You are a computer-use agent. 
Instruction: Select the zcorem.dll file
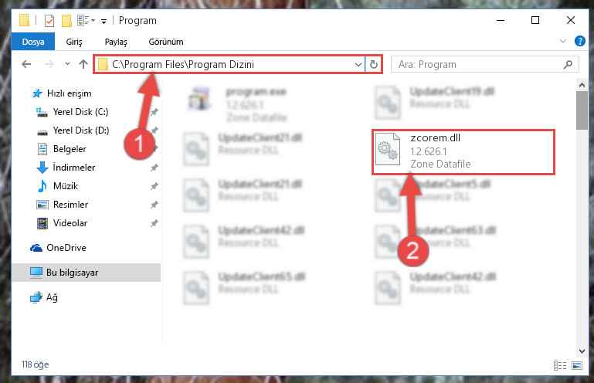tap(463, 151)
